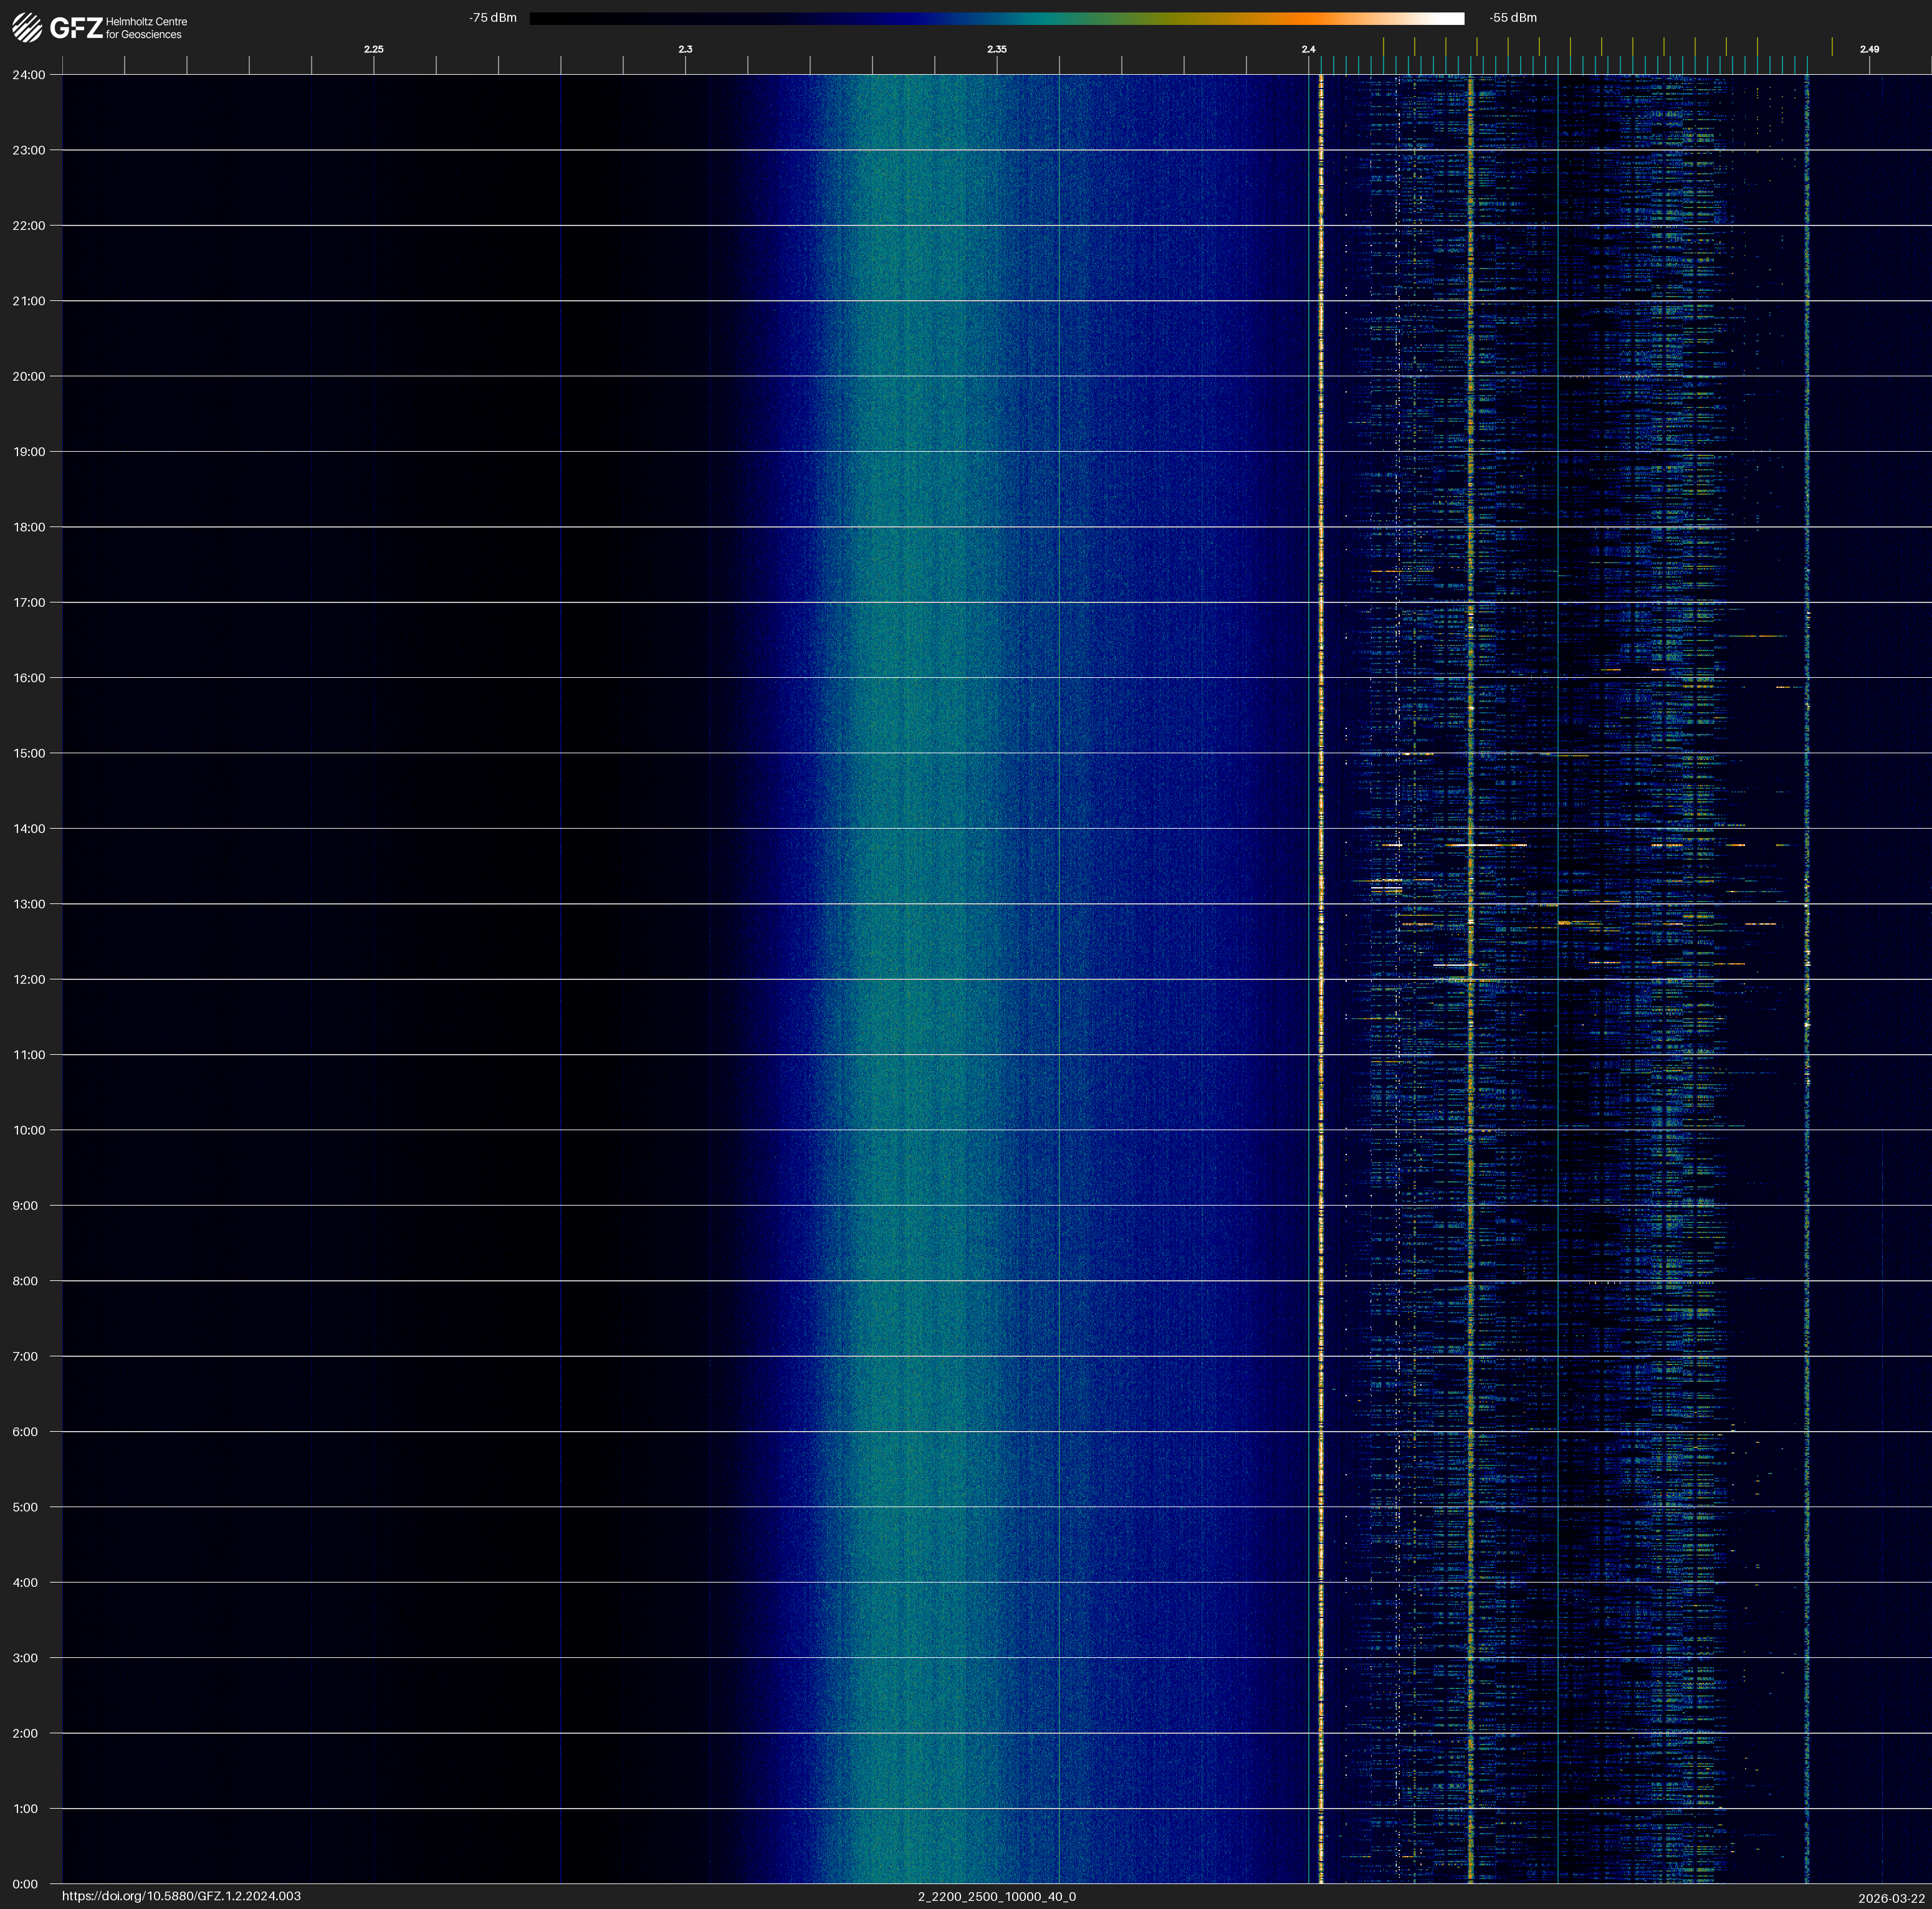Viewport: 1932px width, 1909px height.
Task: Click the 6:00 time axis label
Action: pyautogui.click(x=25, y=1431)
